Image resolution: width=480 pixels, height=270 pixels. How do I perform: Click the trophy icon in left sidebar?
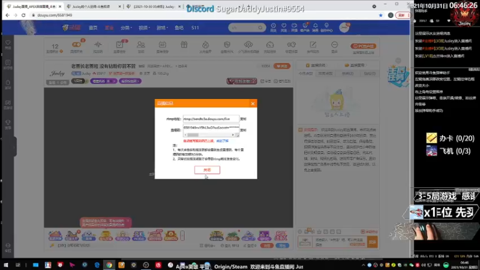(8, 124)
